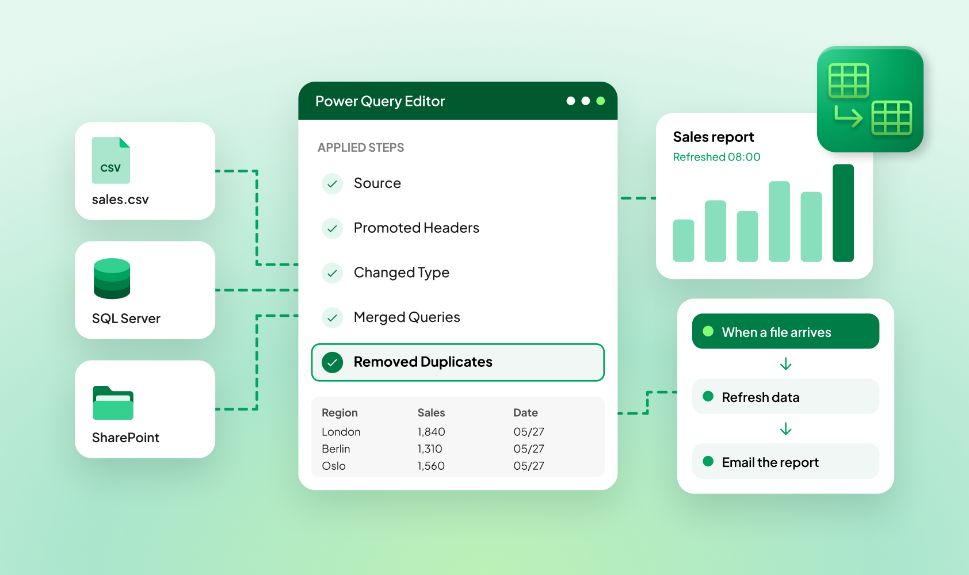Click the Removed Duplicates filled checkmark icon

332,362
